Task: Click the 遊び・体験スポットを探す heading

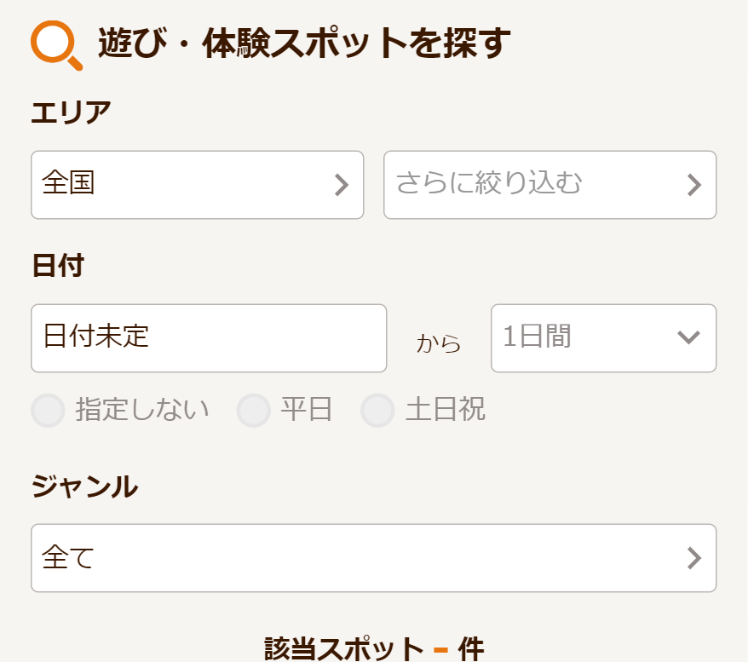Action: [x=304, y=43]
